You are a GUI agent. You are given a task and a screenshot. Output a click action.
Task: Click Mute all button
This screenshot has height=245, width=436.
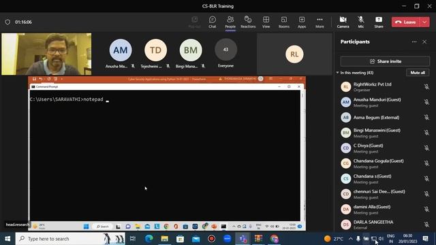click(x=418, y=73)
